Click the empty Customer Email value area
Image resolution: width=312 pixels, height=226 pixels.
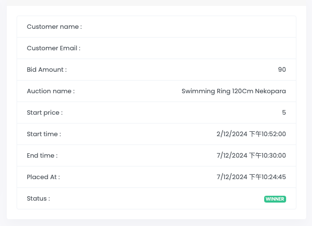(x=195, y=48)
